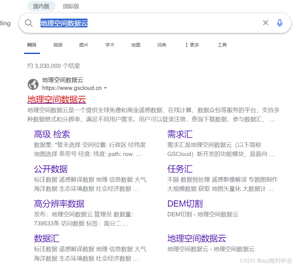
Task: Click the Bing logo
Action: point(5,23)
